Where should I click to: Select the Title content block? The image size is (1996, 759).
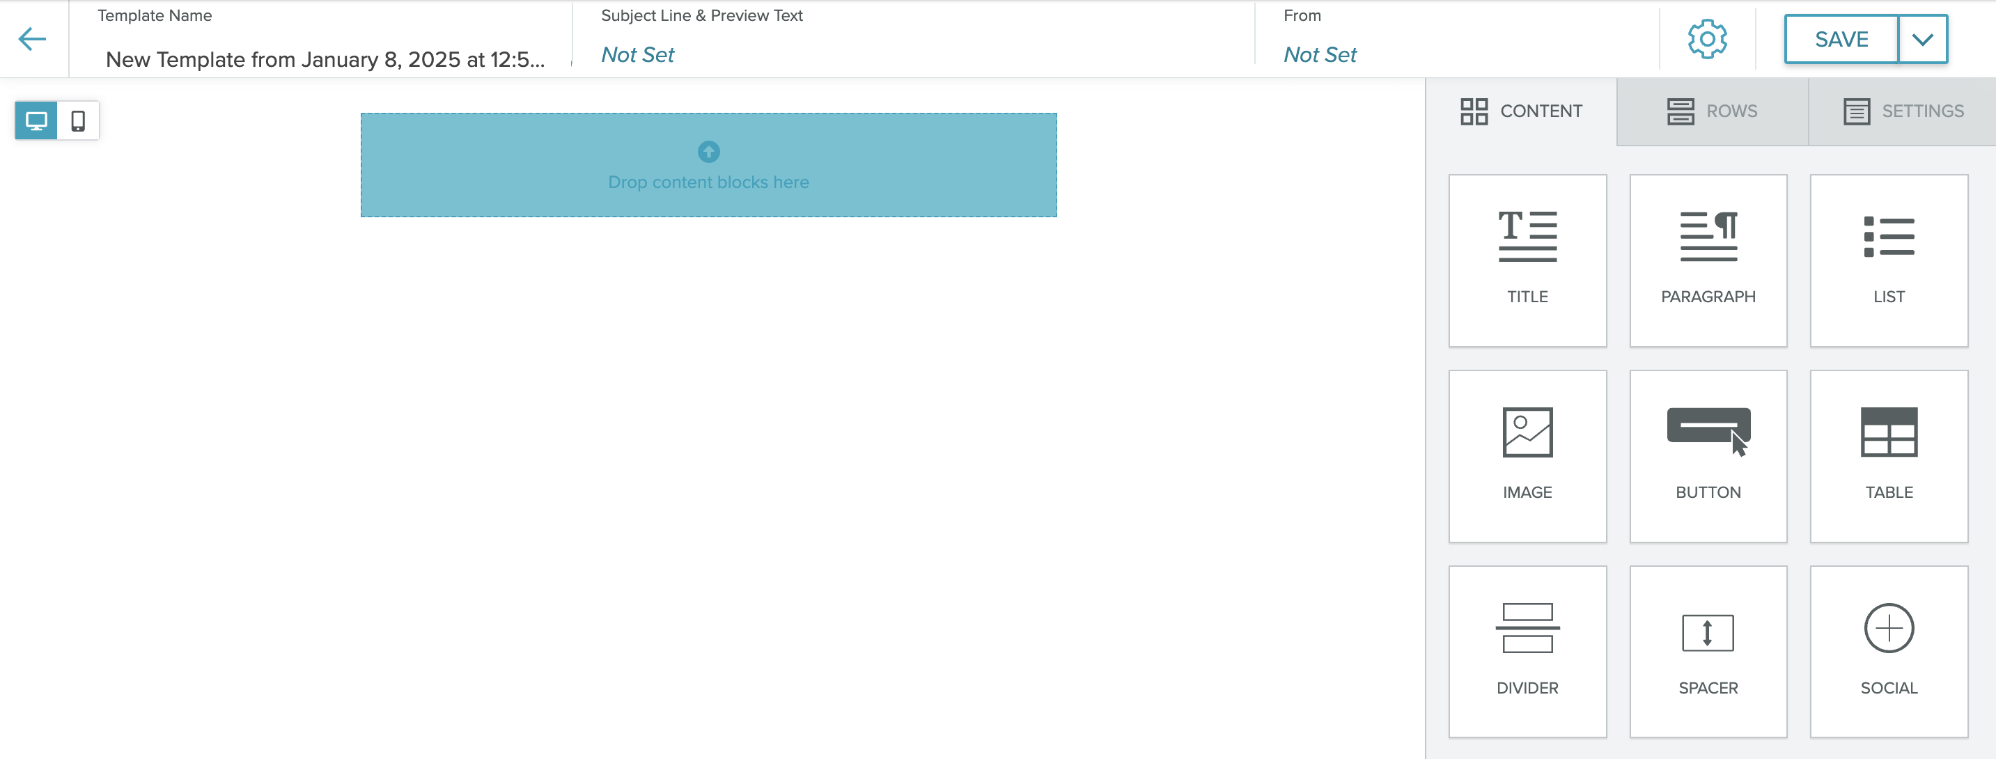click(x=1527, y=260)
